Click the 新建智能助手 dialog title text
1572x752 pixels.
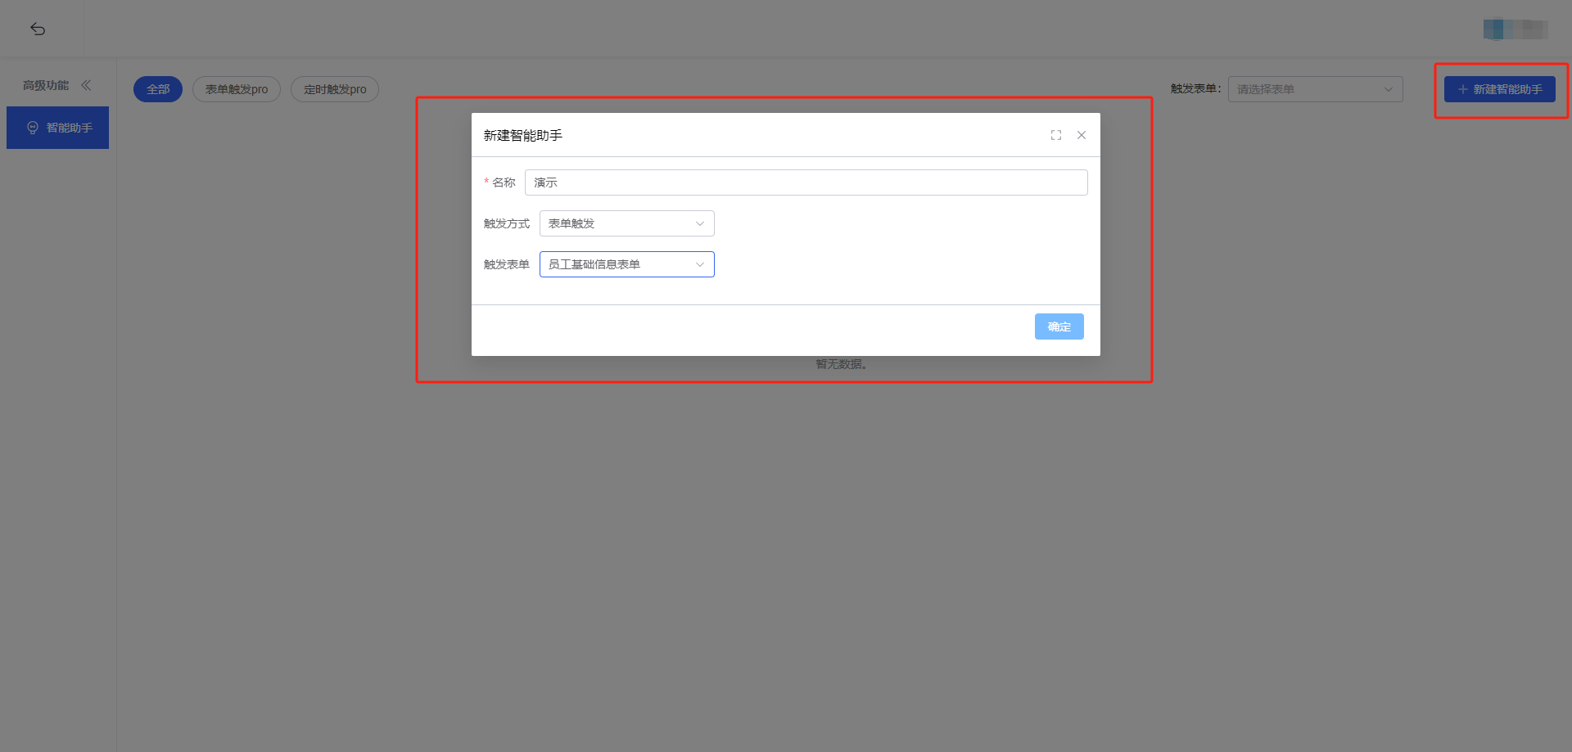[522, 135]
